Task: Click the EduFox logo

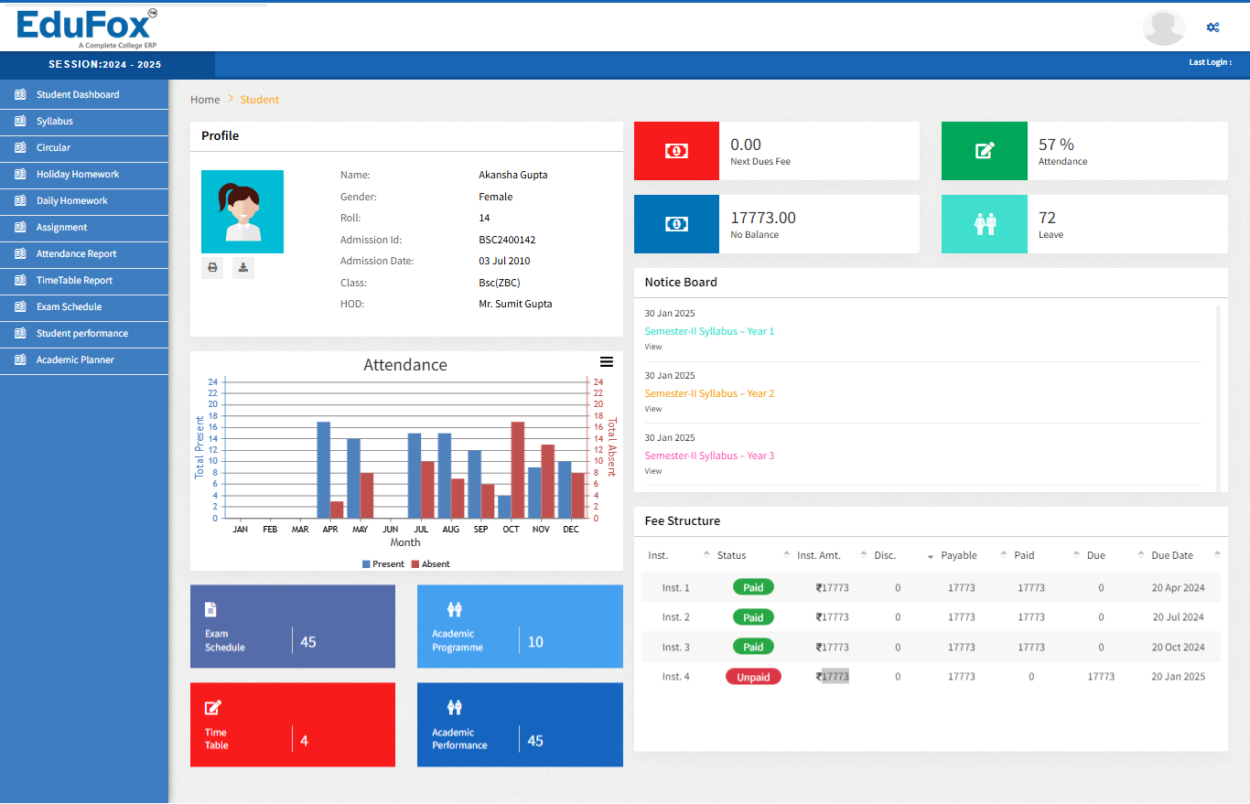Action: (x=87, y=28)
